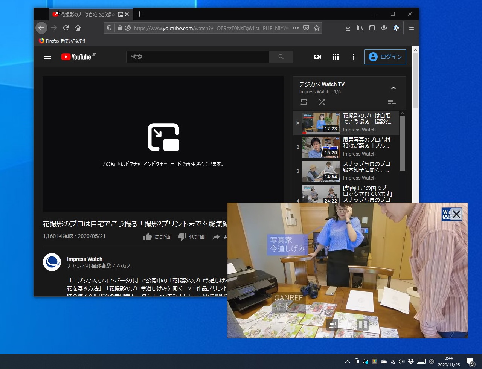Enable loop playlist in デジカメ Watch TV
Image resolution: width=482 pixels, height=369 pixels.
(x=304, y=102)
